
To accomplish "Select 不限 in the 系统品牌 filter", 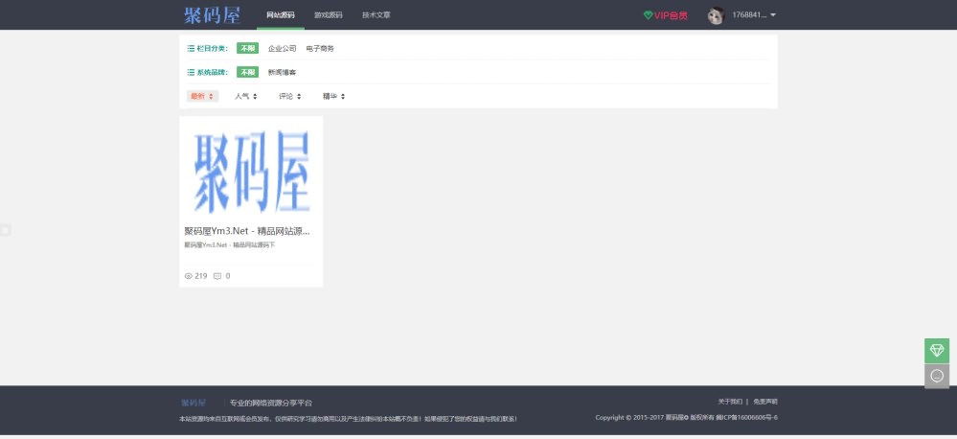I will (x=247, y=72).
